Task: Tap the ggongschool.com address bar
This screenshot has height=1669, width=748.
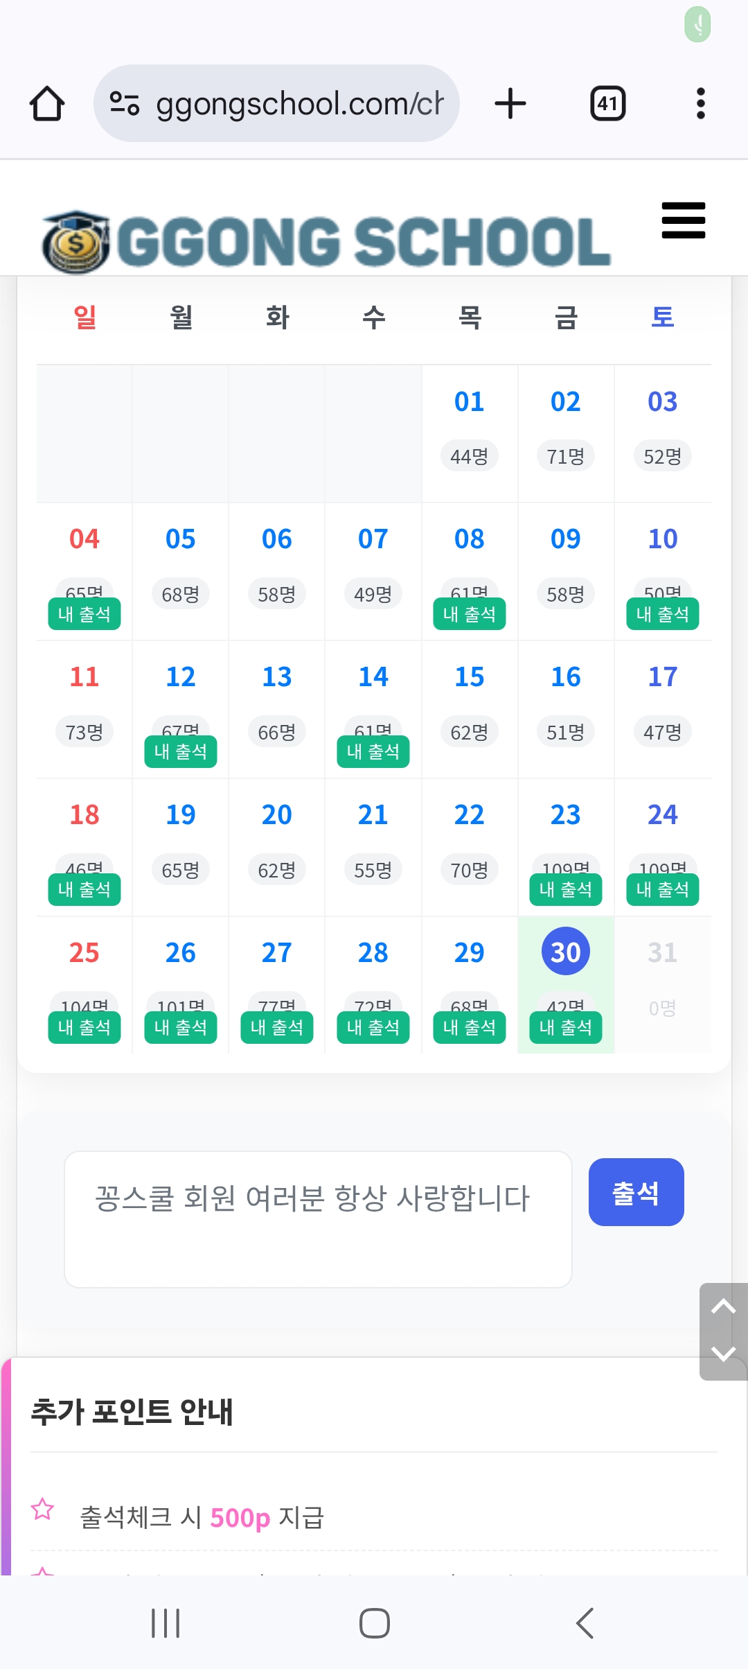Action: coord(299,104)
